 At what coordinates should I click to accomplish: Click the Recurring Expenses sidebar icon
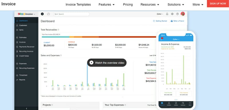click(x=17, y=68)
